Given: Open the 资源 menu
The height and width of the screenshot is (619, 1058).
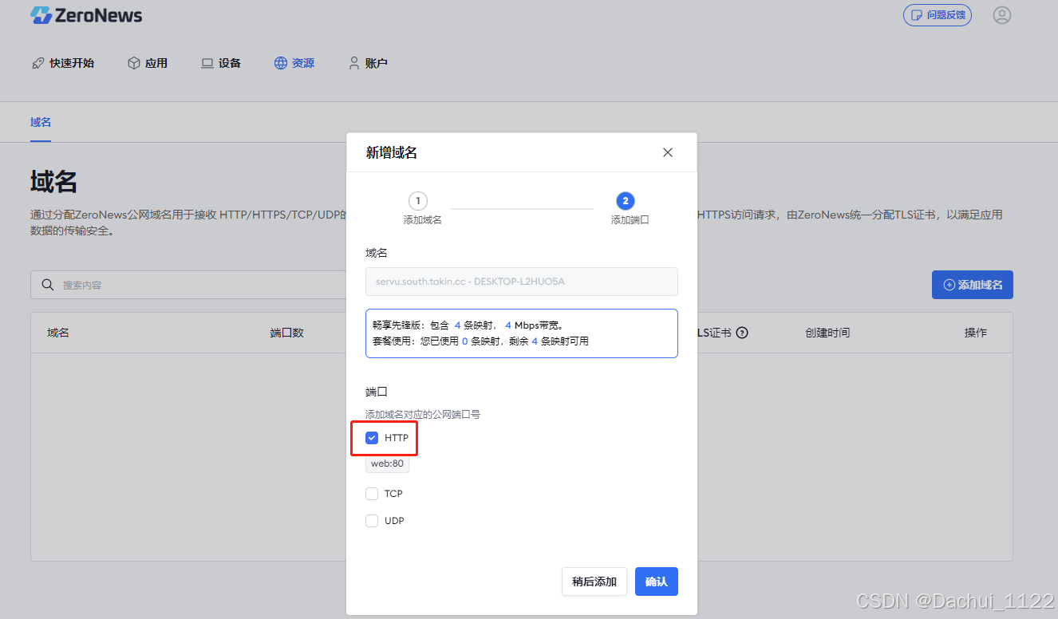Looking at the screenshot, I should click(x=294, y=63).
